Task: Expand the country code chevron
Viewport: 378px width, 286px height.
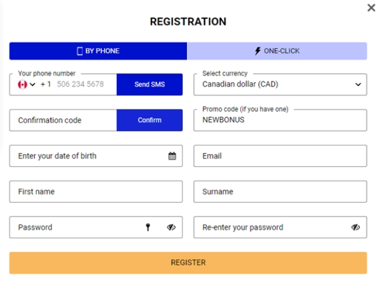Action: 33,85
